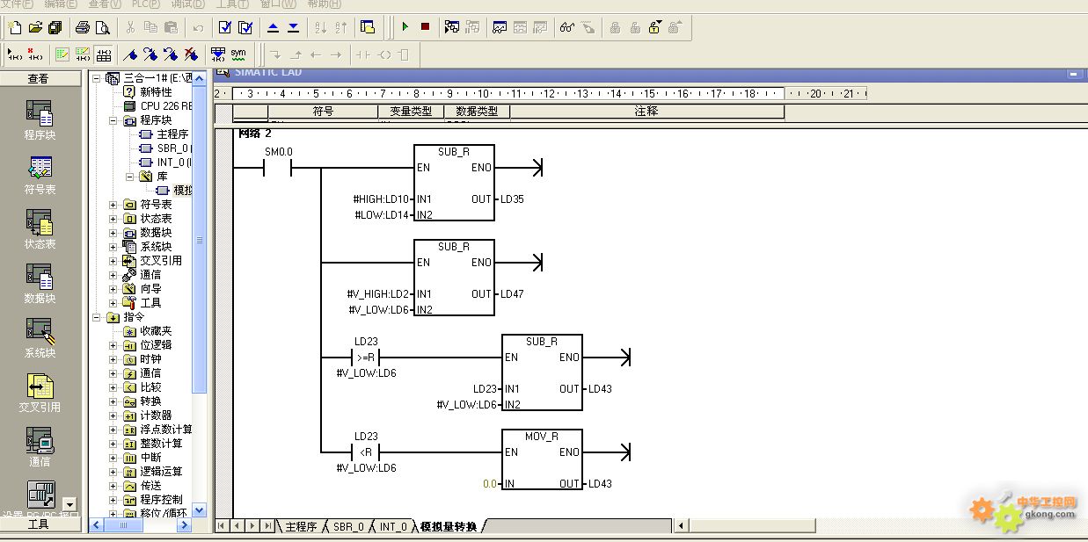Open 程序块 in the navigation bar

(40, 121)
